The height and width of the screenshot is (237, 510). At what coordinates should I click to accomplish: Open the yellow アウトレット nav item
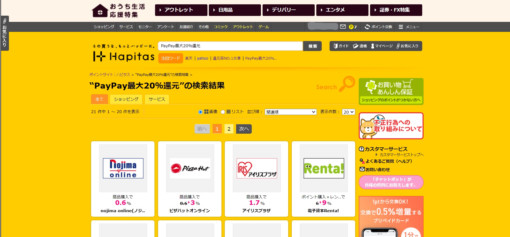pos(243,27)
